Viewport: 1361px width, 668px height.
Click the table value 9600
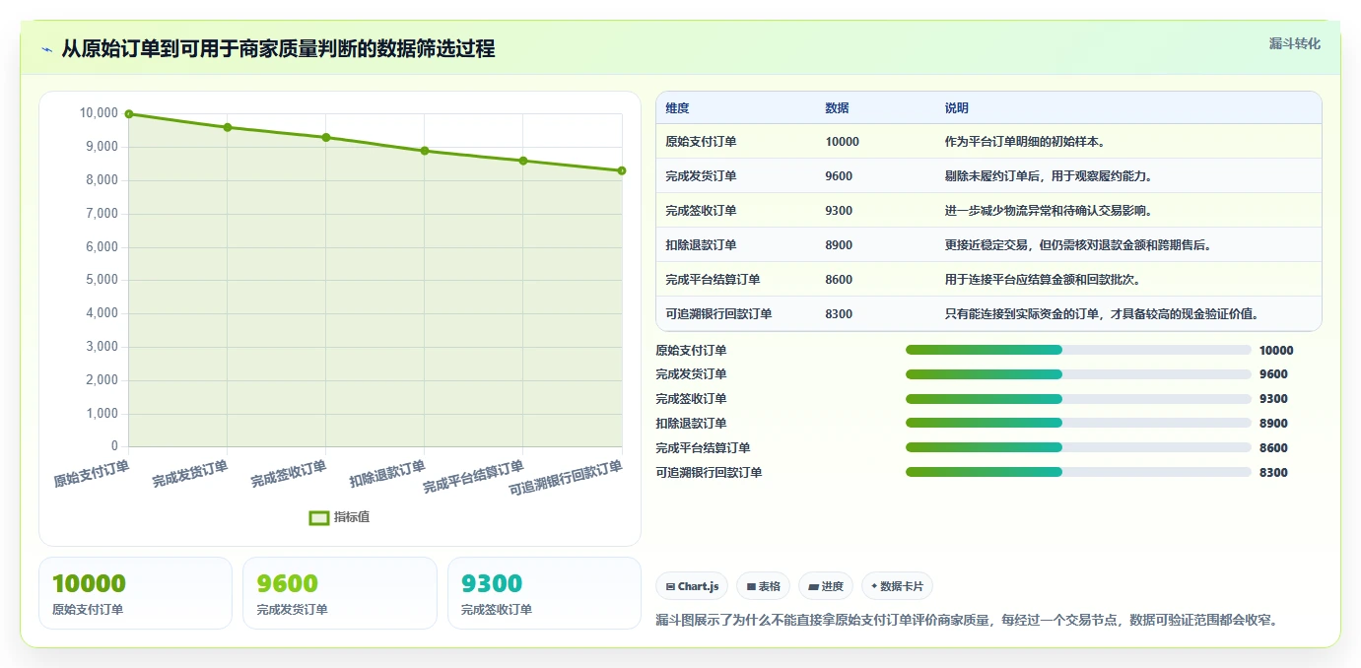840,176
